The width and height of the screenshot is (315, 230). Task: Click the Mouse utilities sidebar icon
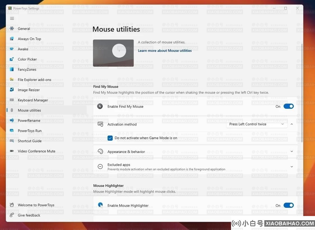tap(12, 110)
